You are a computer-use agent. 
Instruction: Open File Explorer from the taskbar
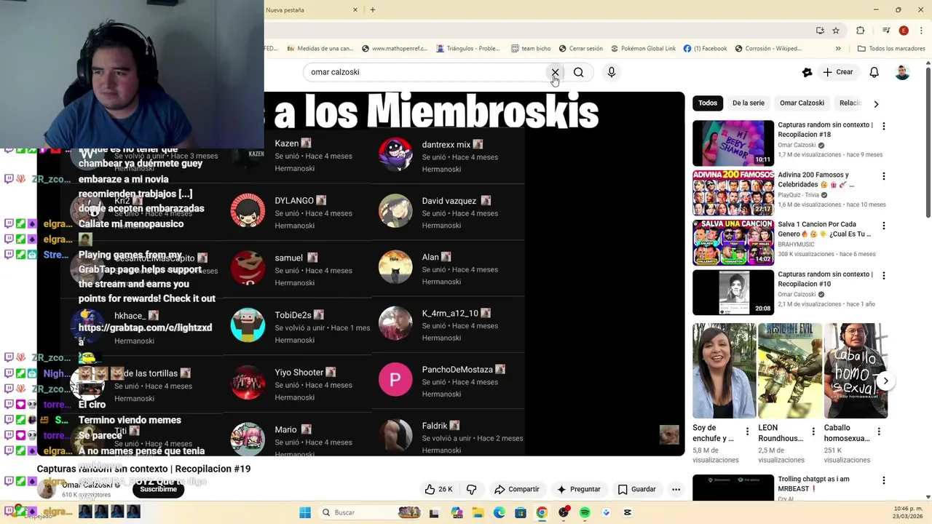[478, 512]
